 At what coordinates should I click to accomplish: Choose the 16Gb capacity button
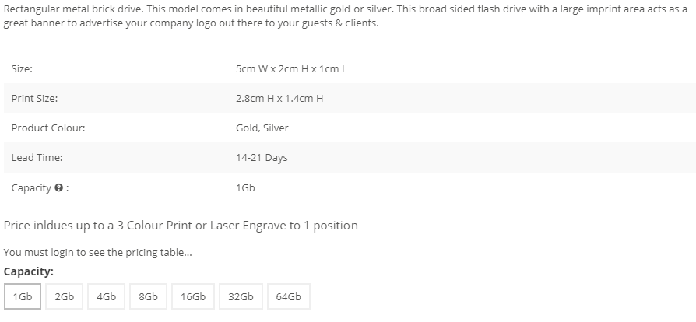(x=193, y=297)
